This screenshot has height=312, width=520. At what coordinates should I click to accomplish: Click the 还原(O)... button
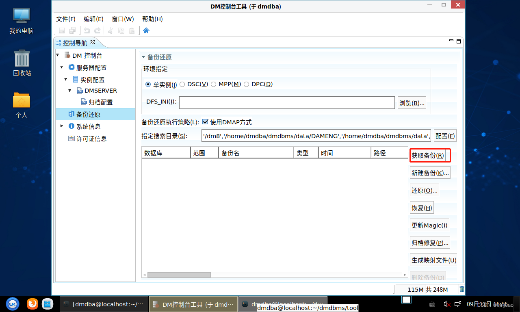[425, 190]
